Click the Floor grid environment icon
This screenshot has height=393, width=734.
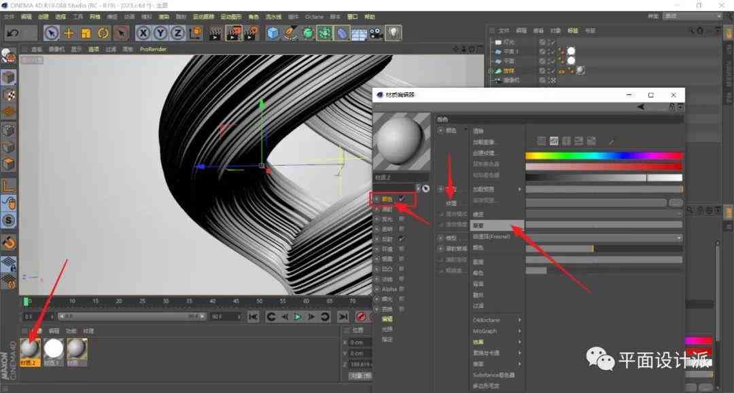pos(359,34)
